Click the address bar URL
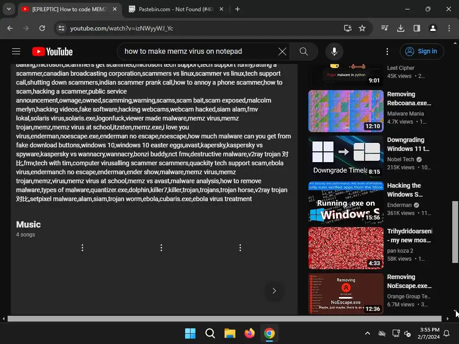The height and width of the screenshot is (344, 459). pyautogui.click(x=121, y=28)
